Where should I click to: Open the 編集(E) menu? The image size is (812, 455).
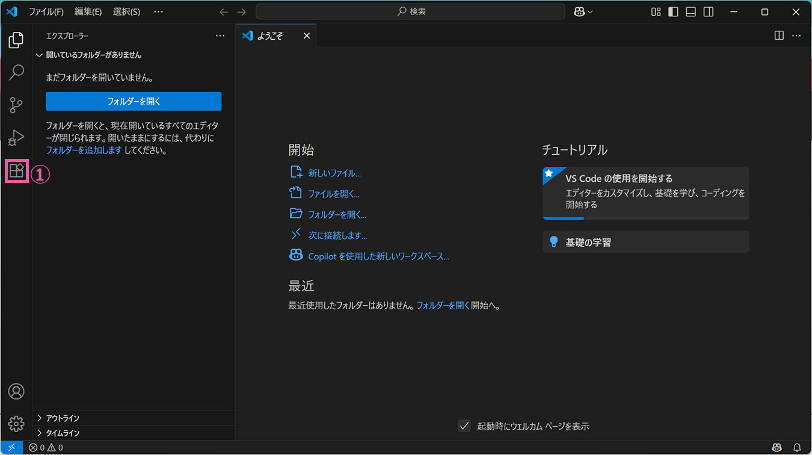pos(88,12)
